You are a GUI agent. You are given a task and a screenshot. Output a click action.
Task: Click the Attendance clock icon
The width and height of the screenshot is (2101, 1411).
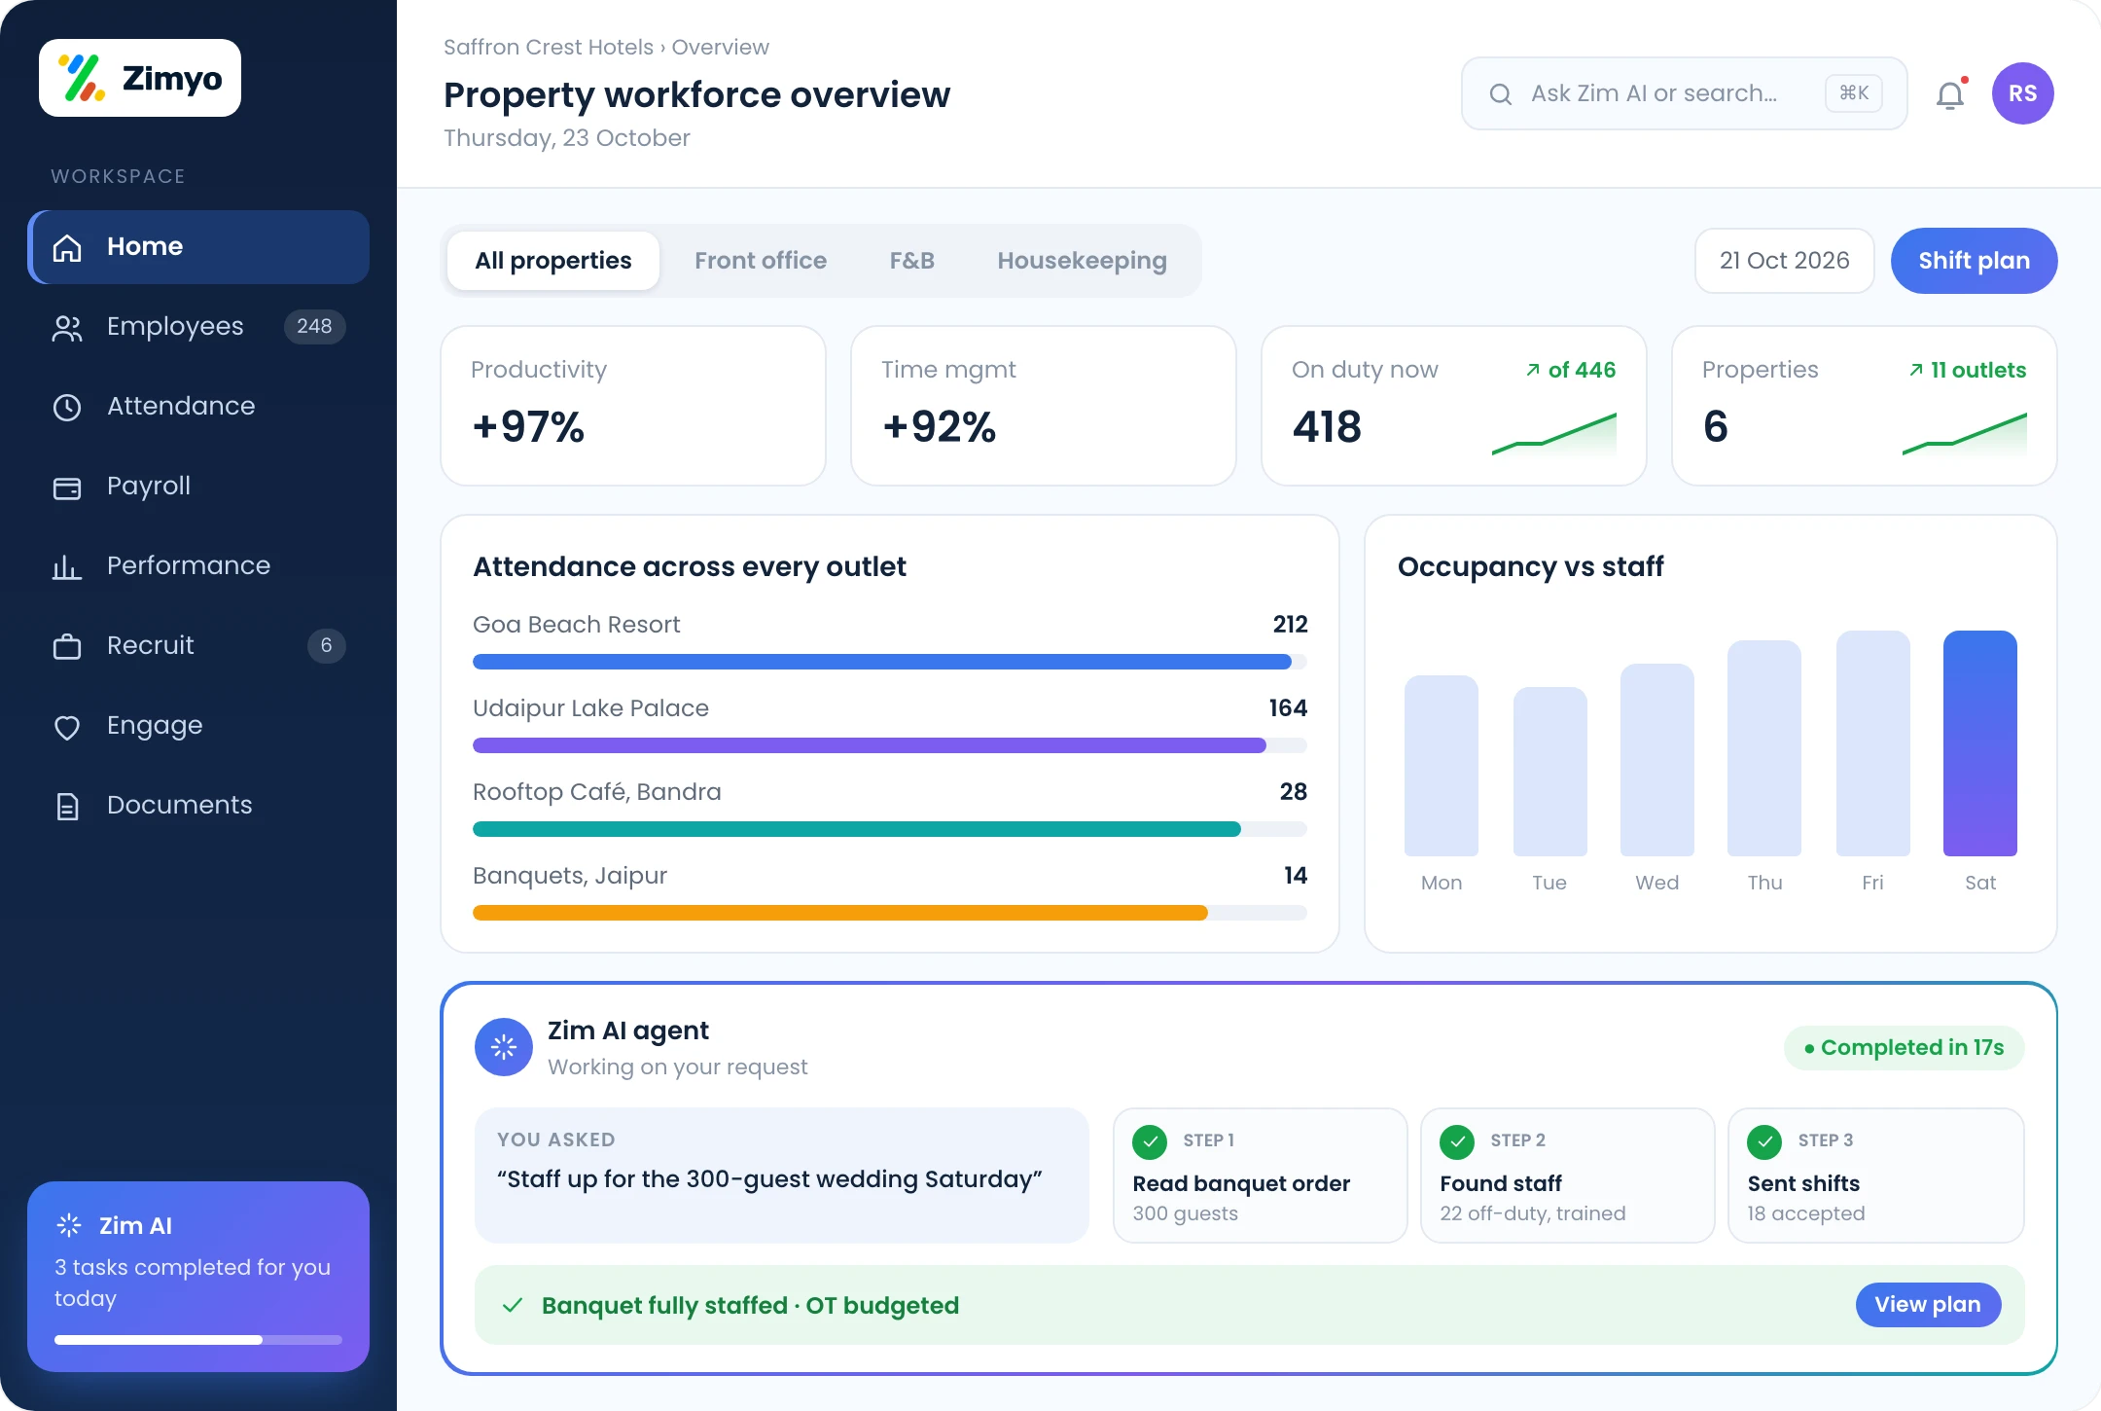(67, 407)
